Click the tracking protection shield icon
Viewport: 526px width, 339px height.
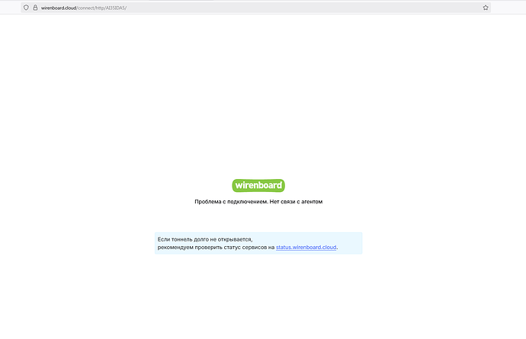point(26,8)
